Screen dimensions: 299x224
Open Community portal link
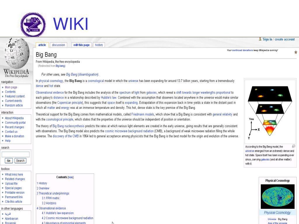15,123
